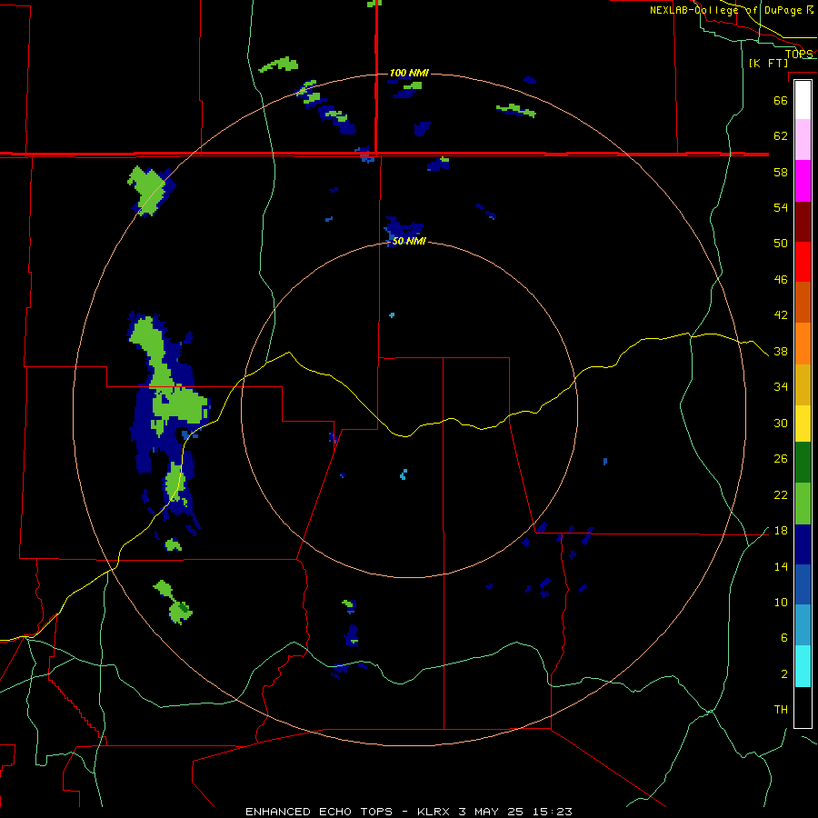818x818 pixels.
Task: Select the magenta legend color block
Action: [803, 181]
